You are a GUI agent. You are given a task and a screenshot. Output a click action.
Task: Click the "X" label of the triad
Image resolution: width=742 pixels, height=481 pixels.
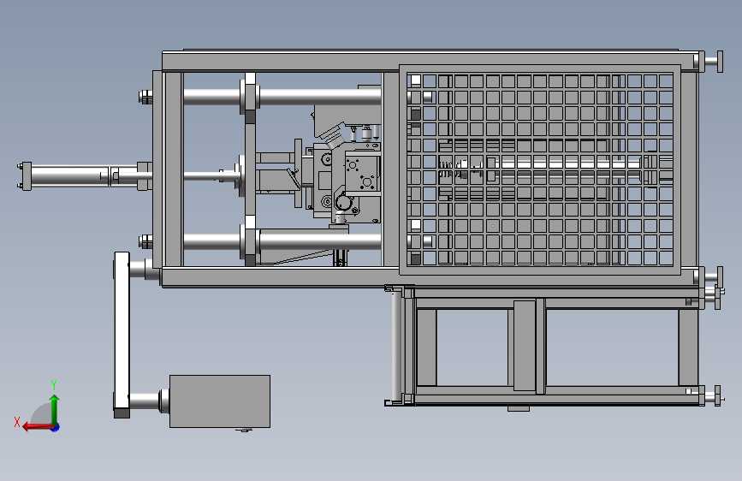[17, 422]
